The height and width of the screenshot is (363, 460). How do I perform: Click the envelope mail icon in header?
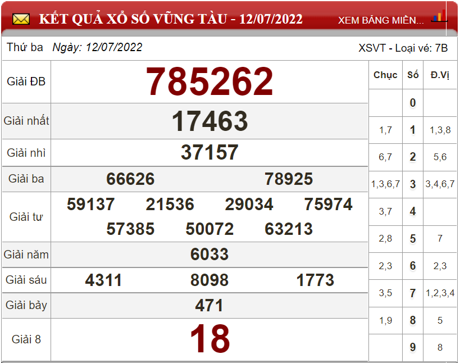pos(21,19)
